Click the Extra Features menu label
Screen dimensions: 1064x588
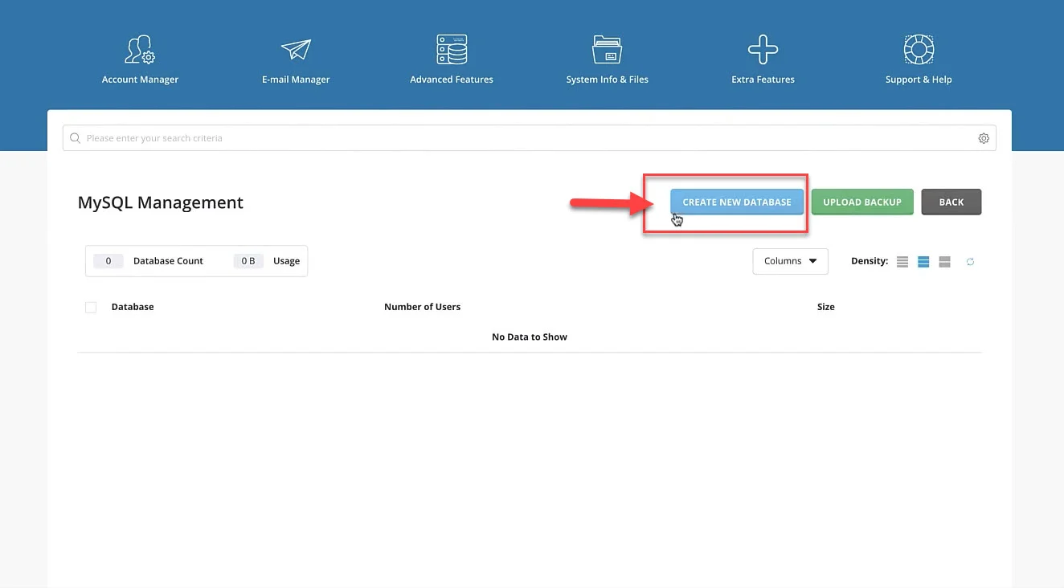point(763,80)
